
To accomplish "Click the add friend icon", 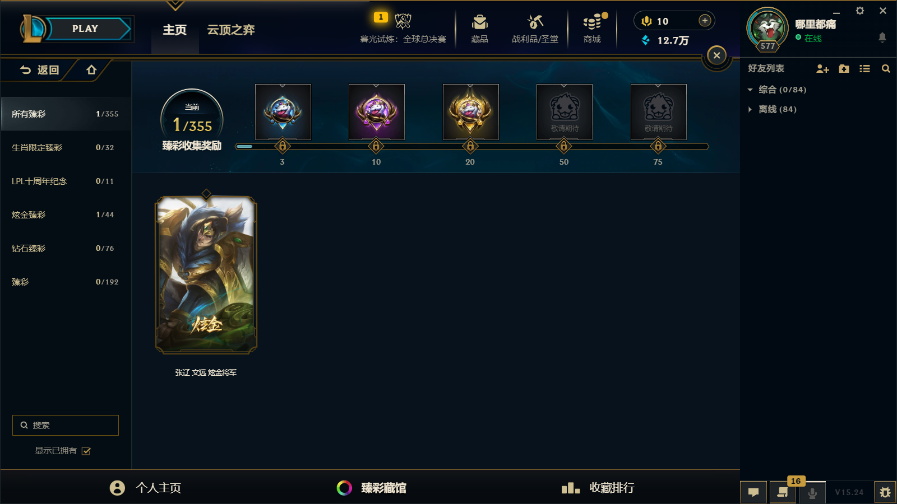I will [822, 69].
